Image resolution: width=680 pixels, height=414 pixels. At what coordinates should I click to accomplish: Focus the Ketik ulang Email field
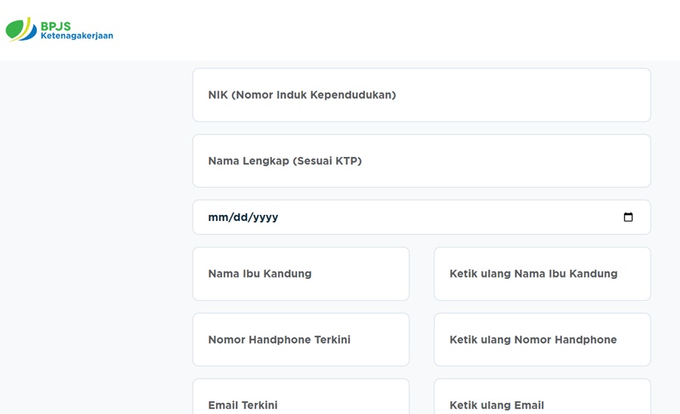[542, 397]
